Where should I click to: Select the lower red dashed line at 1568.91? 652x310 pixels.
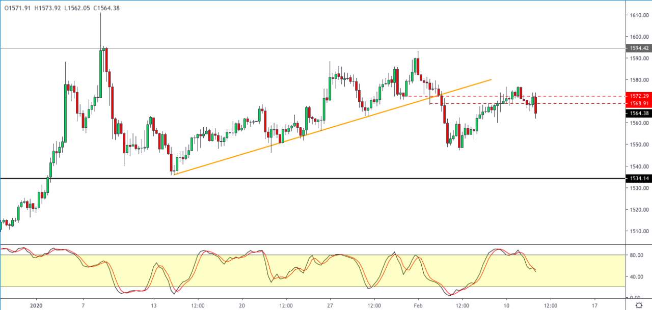point(527,103)
